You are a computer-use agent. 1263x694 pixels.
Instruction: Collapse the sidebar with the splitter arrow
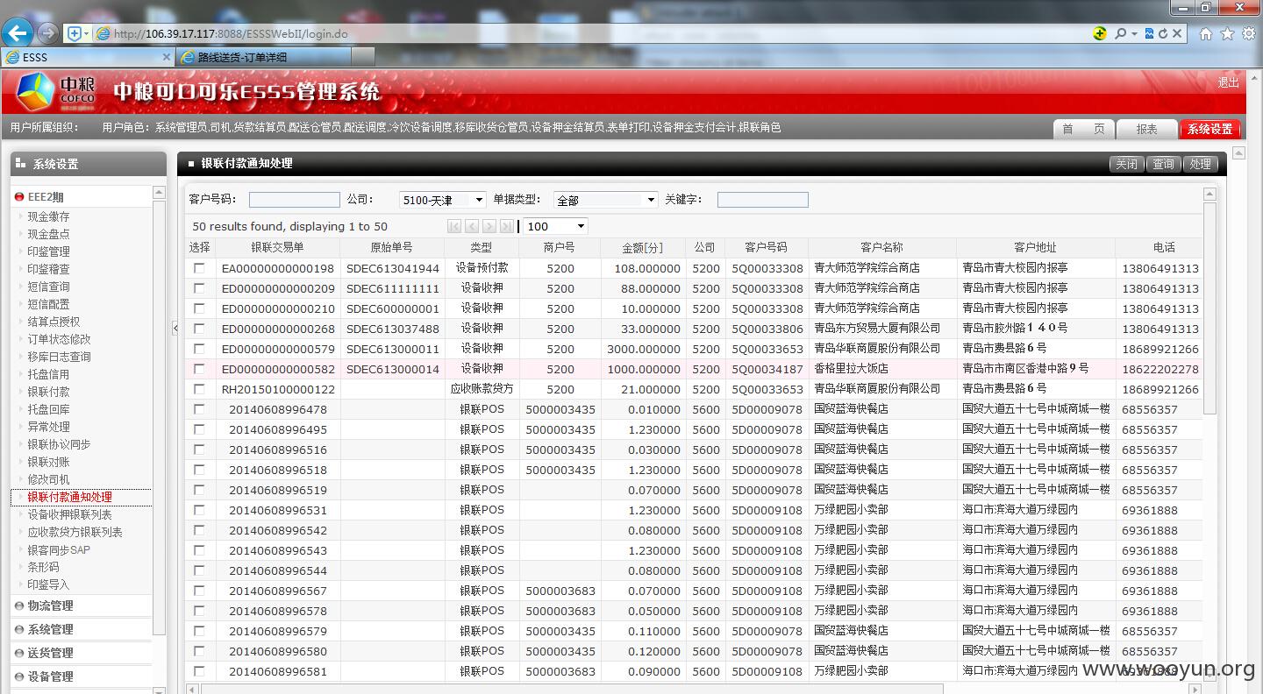point(175,328)
